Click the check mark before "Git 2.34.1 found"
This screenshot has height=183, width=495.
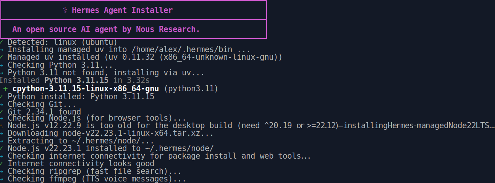(x=2, y=111)
